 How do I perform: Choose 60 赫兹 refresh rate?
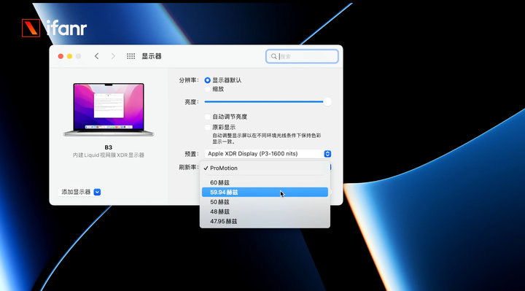[265, 182]
